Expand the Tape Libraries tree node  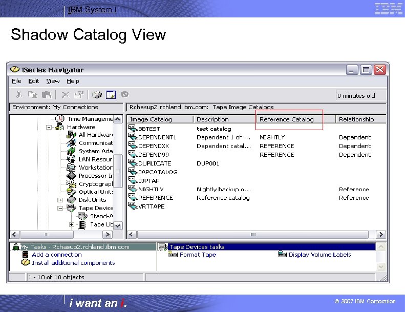72,224
